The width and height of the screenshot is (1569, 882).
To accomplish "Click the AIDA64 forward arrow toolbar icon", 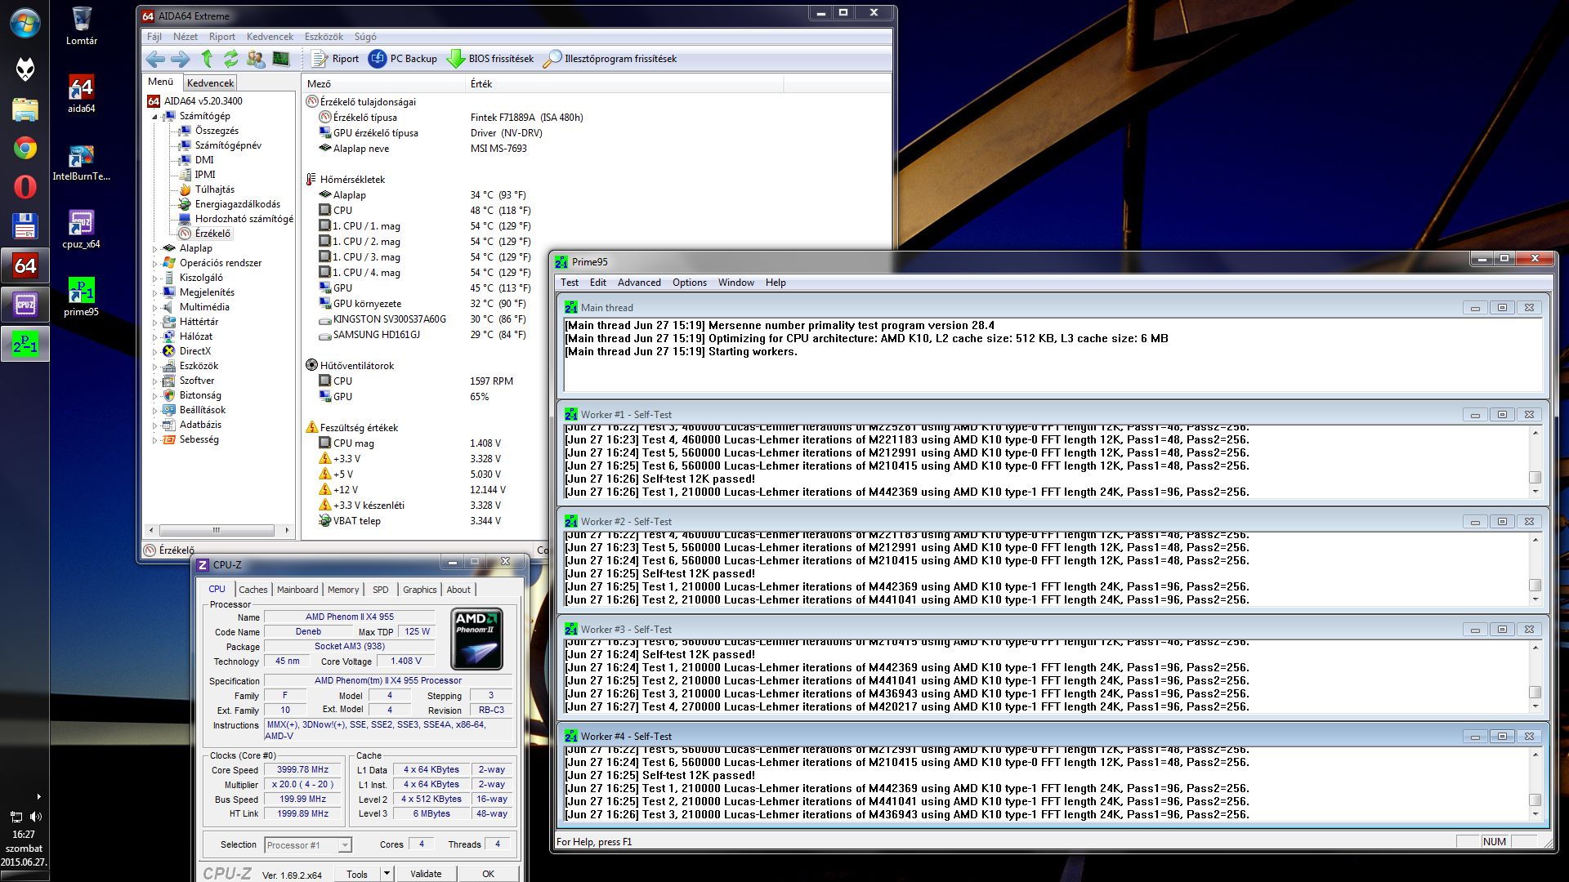I will pyautogui.click(x=181, y=59).
